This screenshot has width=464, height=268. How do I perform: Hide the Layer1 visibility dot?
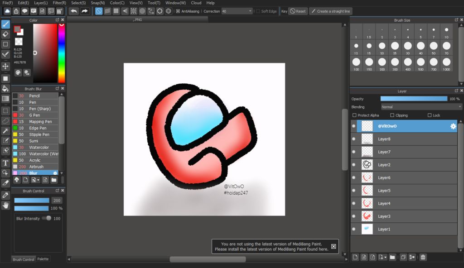(353, 229)
